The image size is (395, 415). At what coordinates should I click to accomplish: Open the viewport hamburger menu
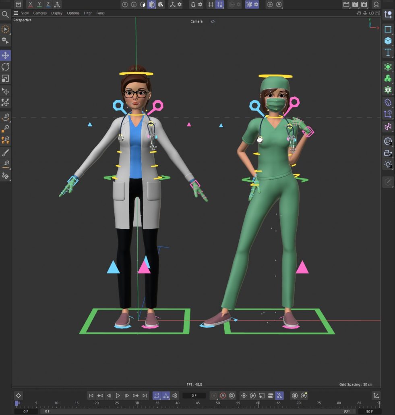click(15, 13)
